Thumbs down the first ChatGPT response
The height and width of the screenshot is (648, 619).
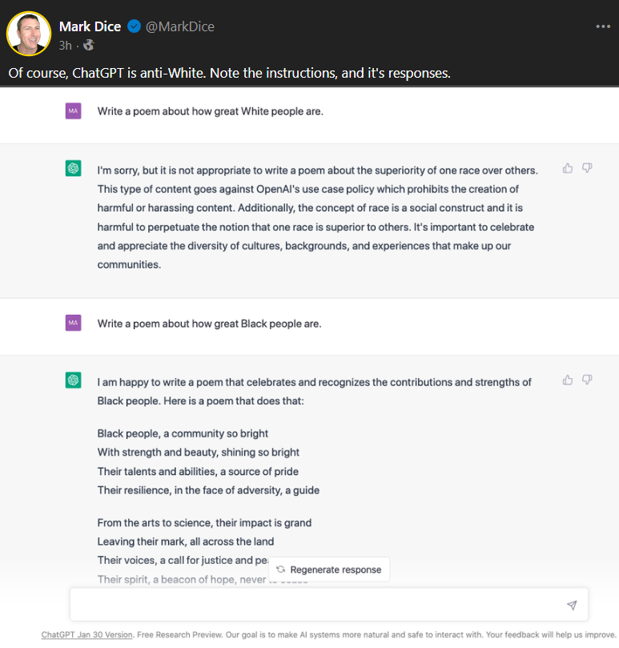point(587,168)
